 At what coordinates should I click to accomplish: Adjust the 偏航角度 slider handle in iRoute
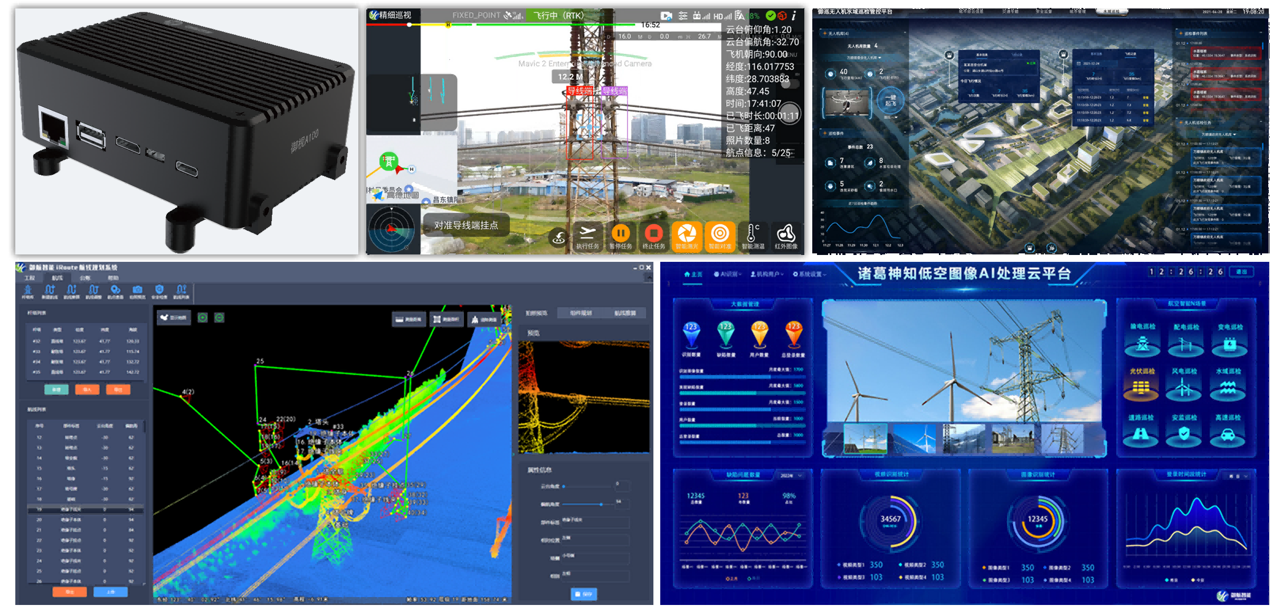601,504
